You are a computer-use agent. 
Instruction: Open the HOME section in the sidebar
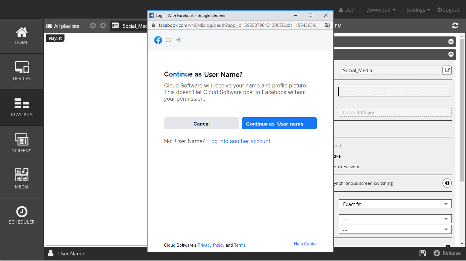click(22, 36)
